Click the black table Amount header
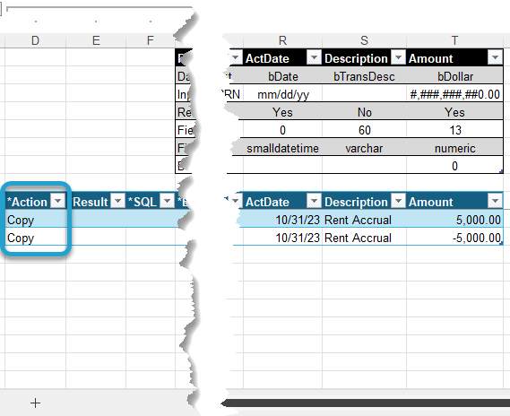The width and height of the screenshot is (510, 416). click(x=454, y=58)
